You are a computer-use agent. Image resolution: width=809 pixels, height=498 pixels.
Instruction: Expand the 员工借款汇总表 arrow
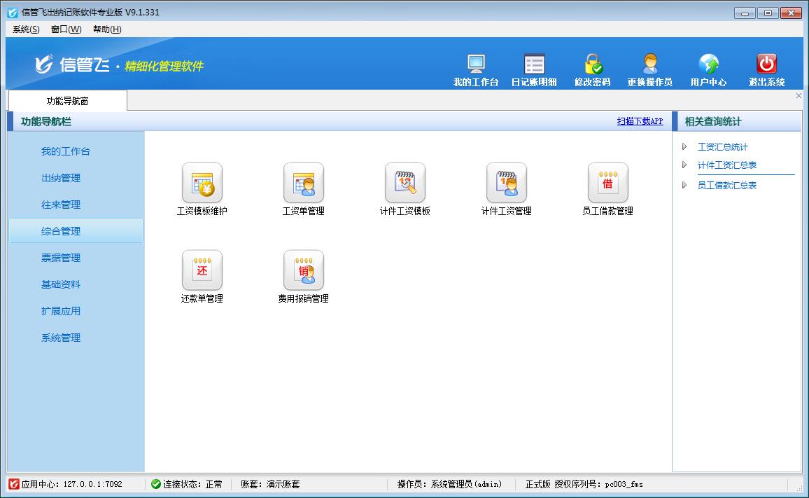point(684,186)
